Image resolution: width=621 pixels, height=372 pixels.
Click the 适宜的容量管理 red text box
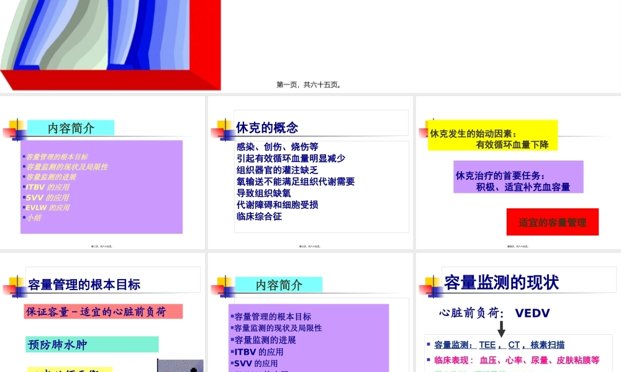click(551, 221)
